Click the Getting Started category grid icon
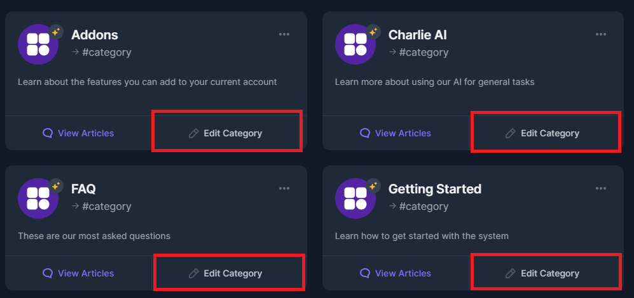Screen dimensions: 634x298 [355, 198]
